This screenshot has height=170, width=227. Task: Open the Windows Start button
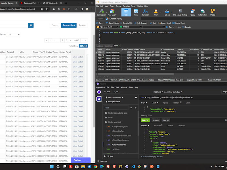point(52,167)
